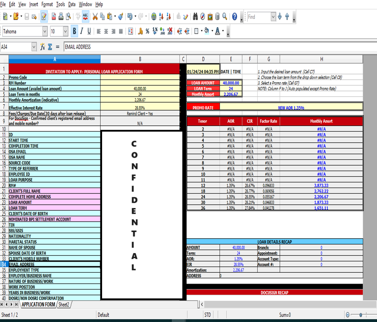This screenshot has width=377, height=322.
Task: Toggle Bold formatting
Action: point(74,31)
